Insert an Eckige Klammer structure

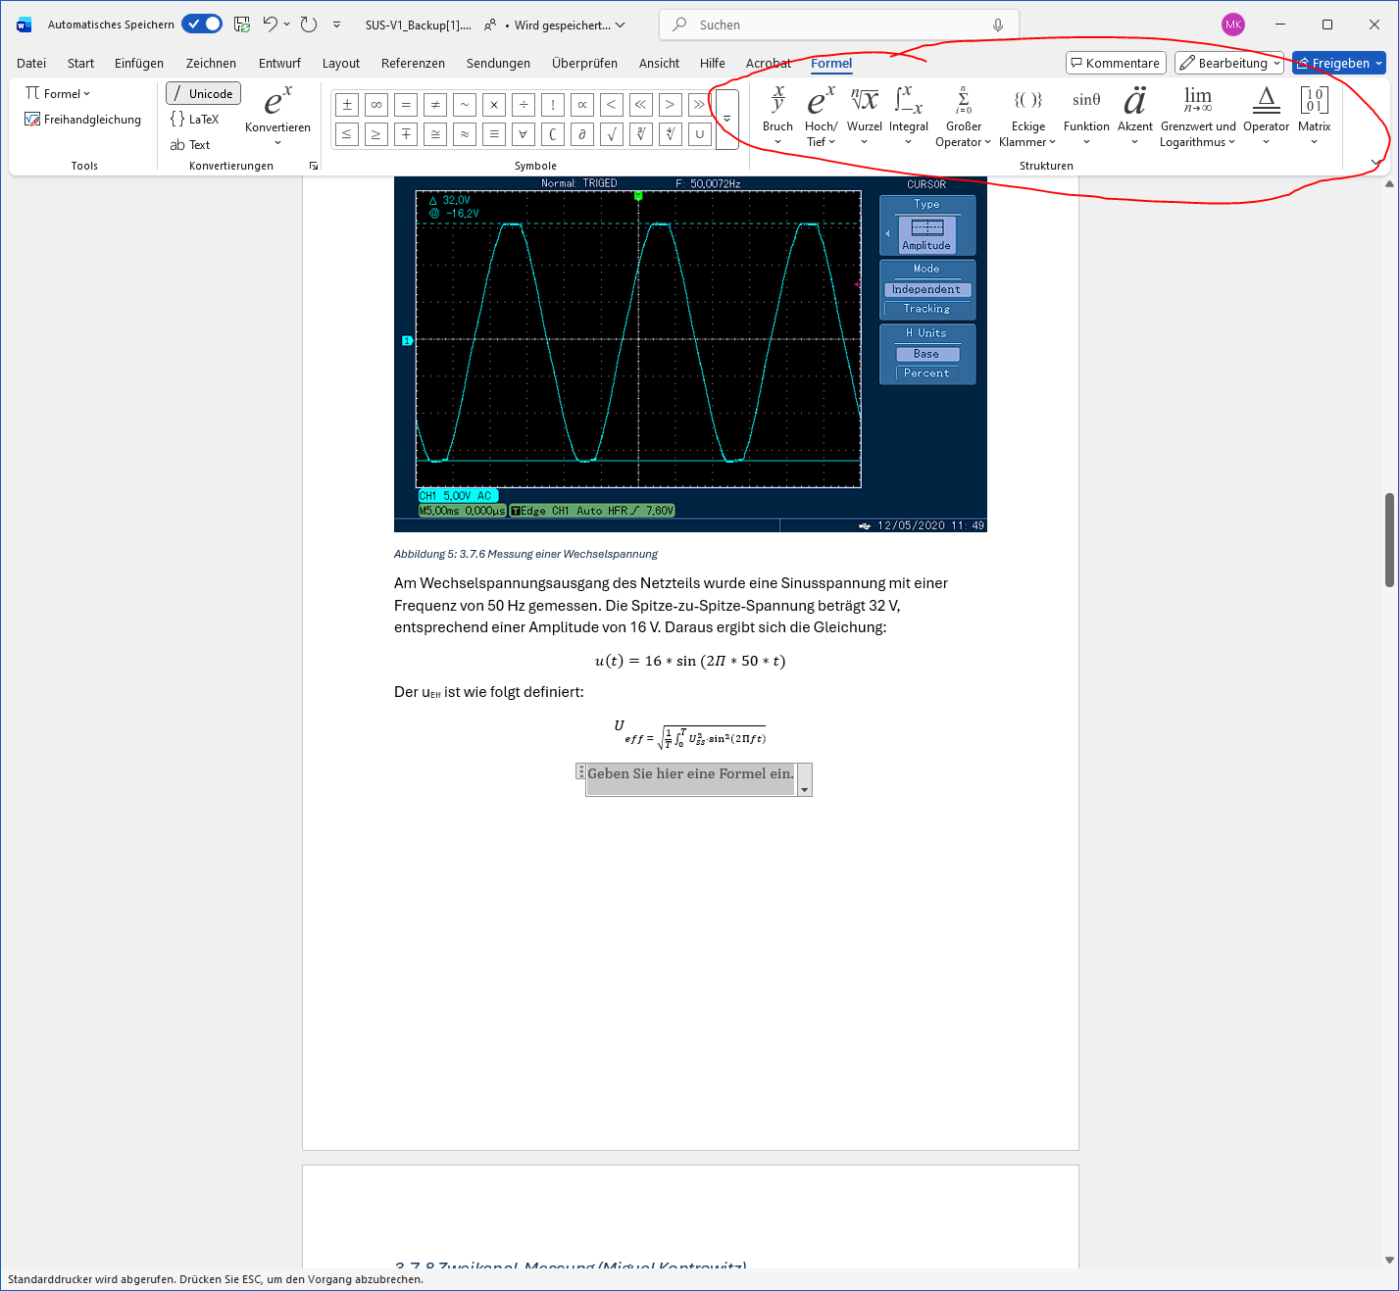coord(1026,111)
